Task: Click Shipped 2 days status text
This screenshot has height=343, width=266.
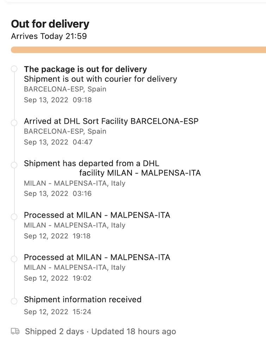Action: (x=55, y=331)
